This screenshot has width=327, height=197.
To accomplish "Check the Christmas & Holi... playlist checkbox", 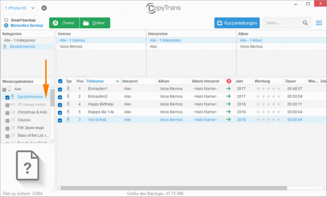I will (x=7, y=113).
